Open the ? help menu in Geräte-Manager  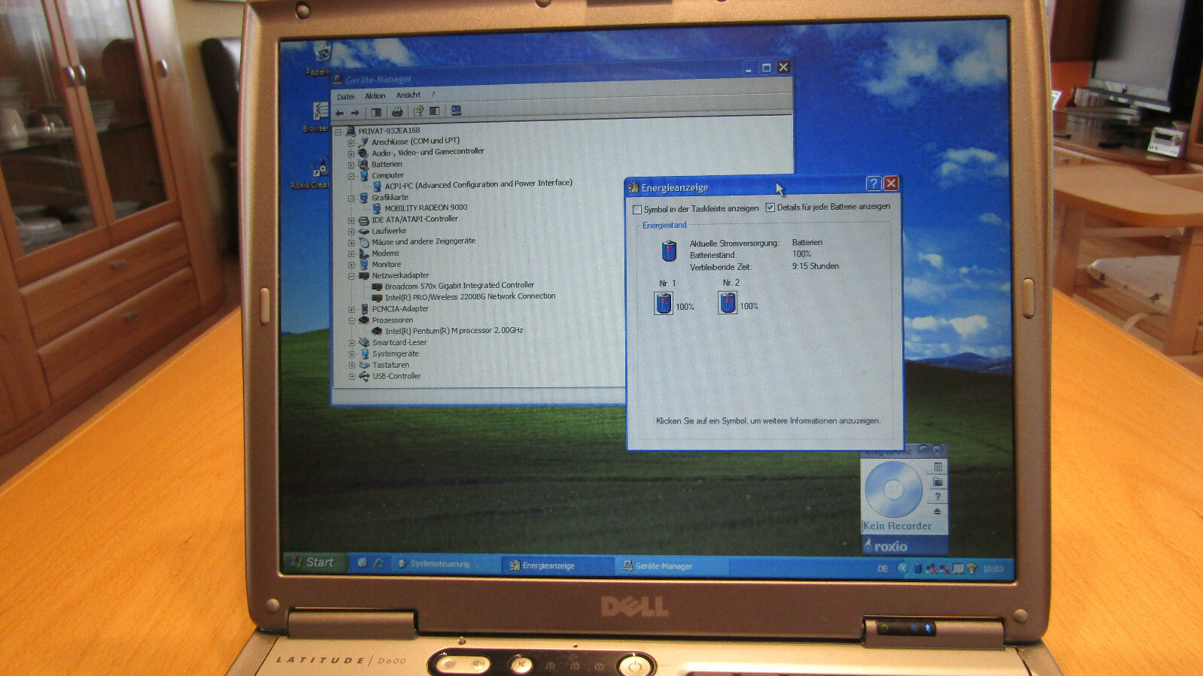tap(433, 95)
